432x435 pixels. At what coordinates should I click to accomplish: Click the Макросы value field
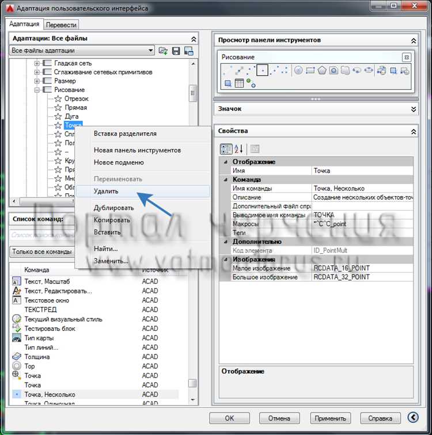(362, 224)
